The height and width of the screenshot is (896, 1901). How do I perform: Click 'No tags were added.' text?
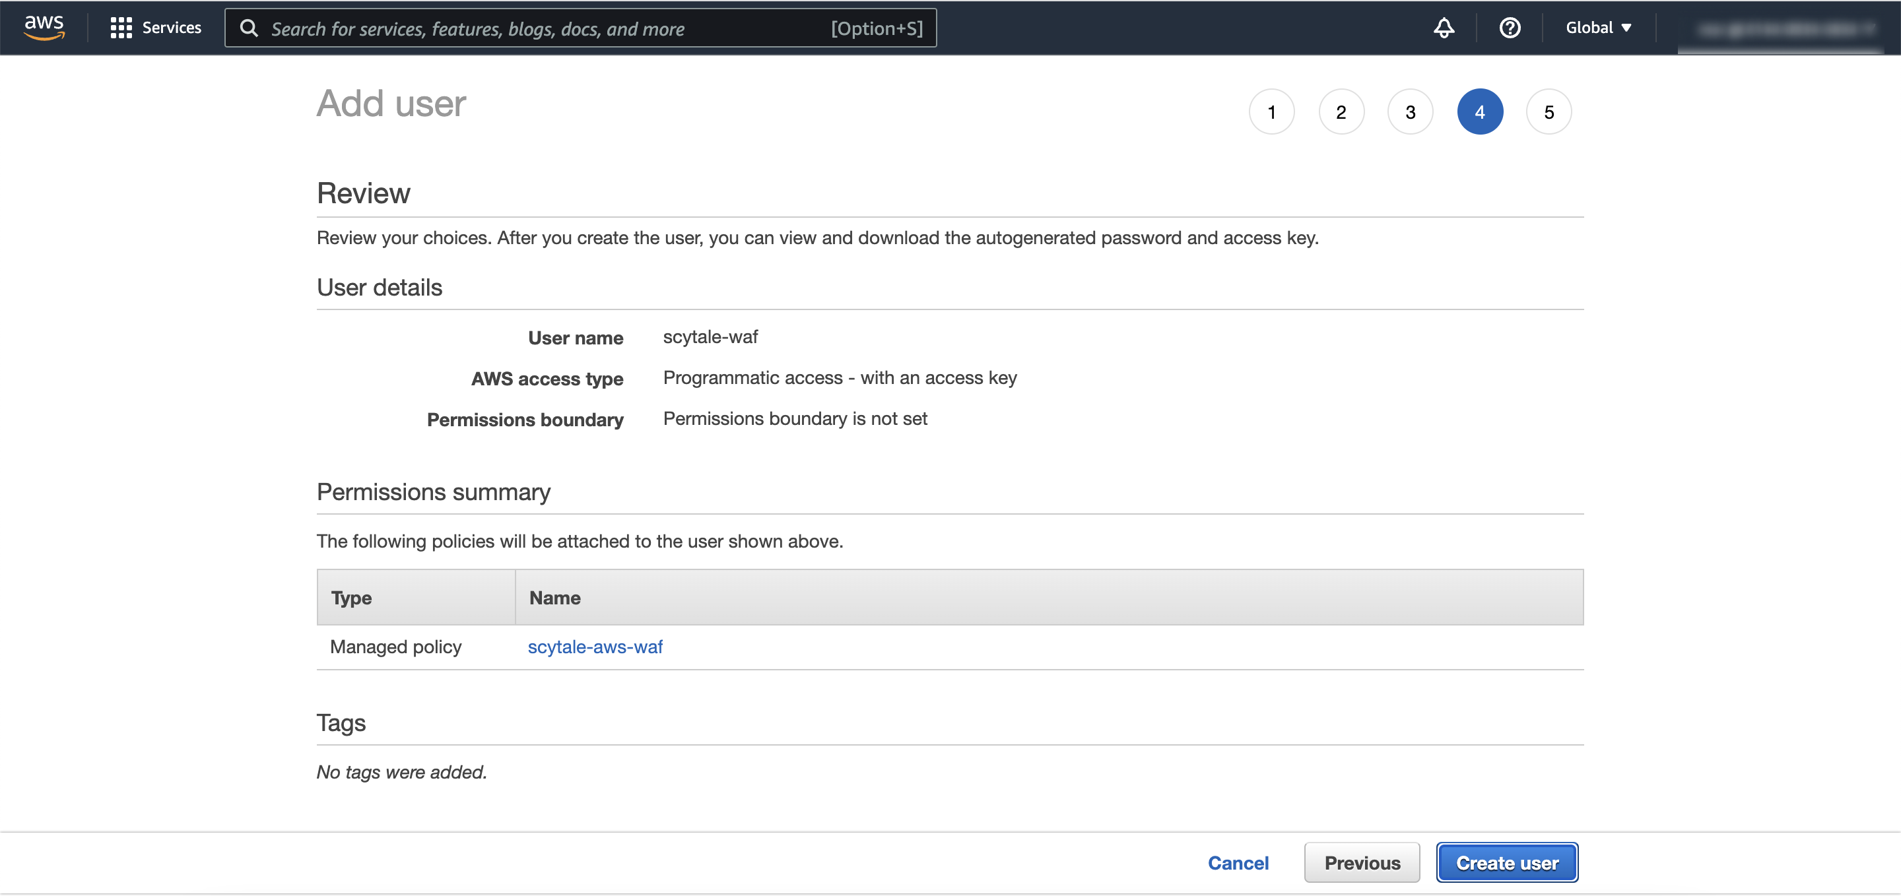point(401,772)
